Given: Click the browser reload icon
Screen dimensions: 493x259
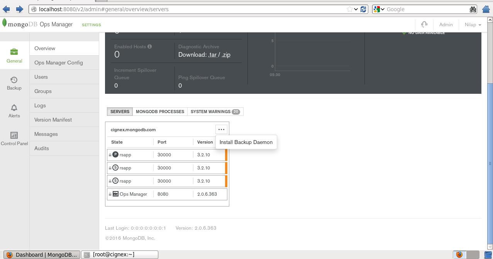Looking at the screenshot, I should tap(363, 9).
